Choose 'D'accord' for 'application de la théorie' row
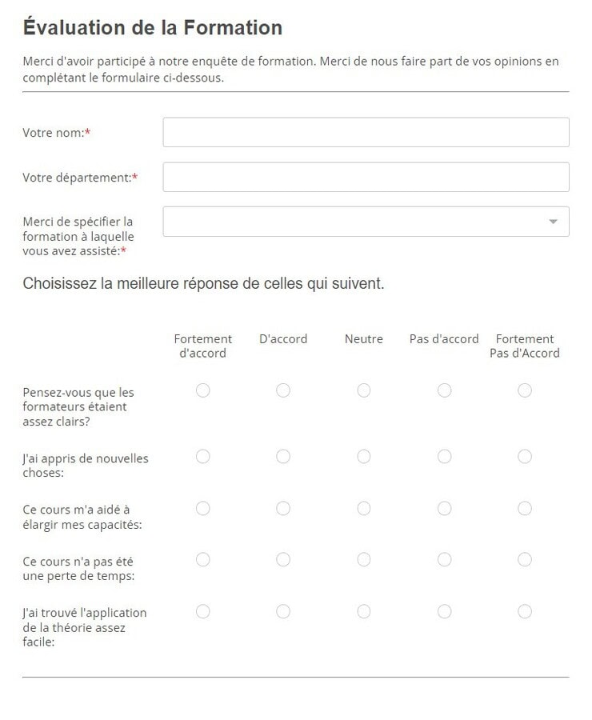The image size is (592, 720). coord(283,612)
